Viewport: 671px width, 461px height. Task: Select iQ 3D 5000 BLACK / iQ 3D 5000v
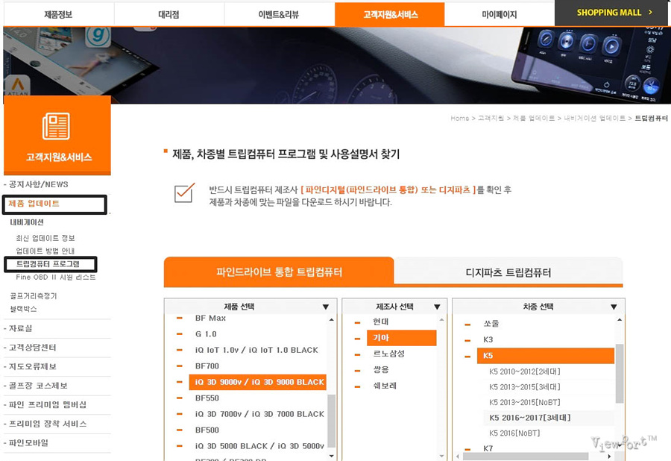259,446
